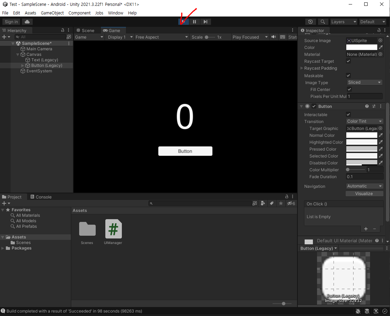Toggle Fill Center checkbox
The height and width of the screenshot is (316, 390).
tap(349, 89)
